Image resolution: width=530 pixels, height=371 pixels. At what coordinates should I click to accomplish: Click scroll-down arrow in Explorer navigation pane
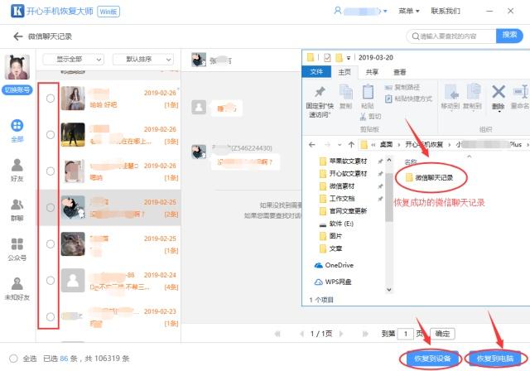tap(389, 290)
